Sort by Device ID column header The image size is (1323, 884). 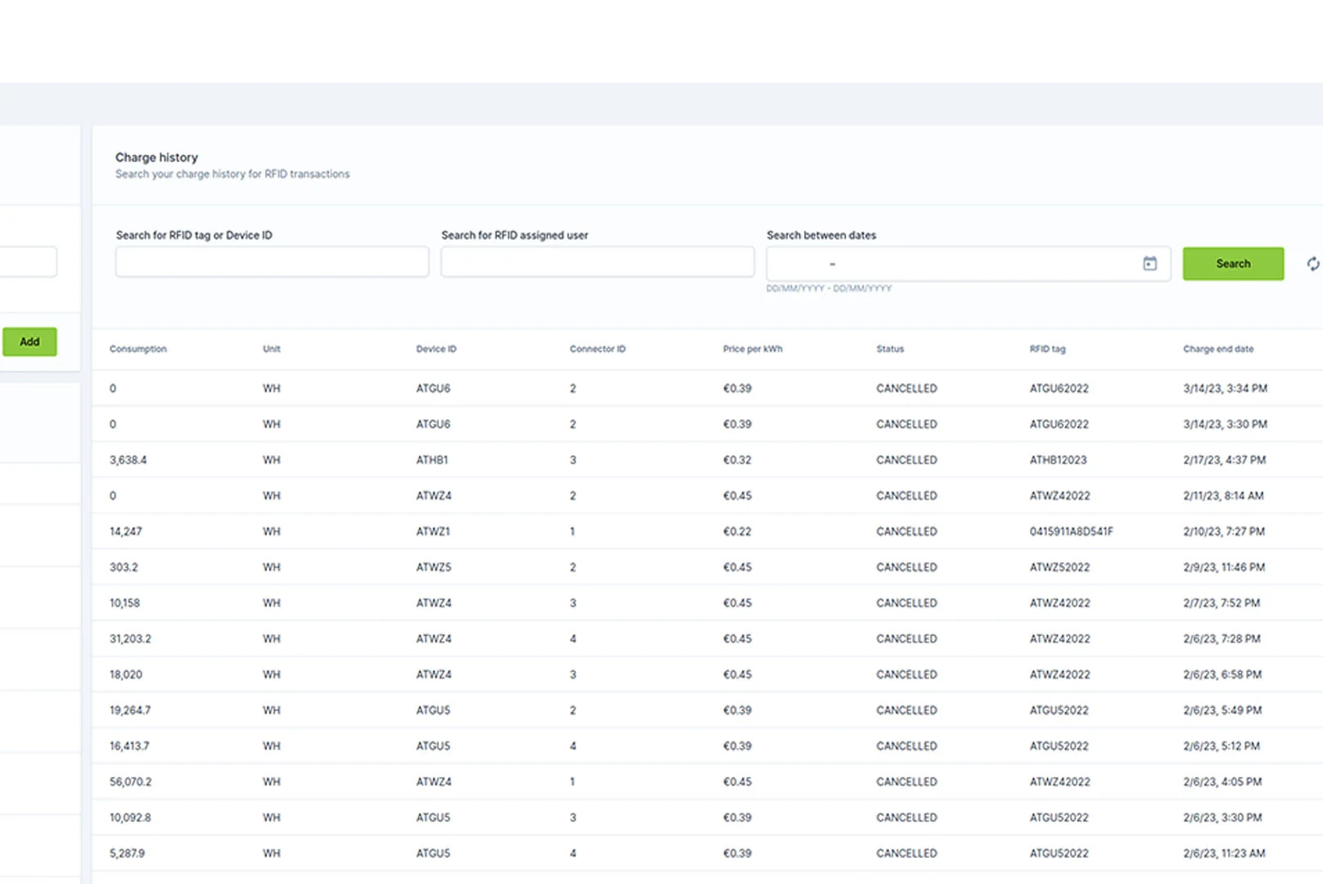click(x=436, y=349)
